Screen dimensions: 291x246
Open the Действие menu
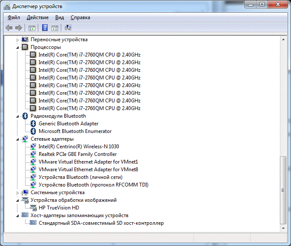pyautogui.click(x=37, y=17)
